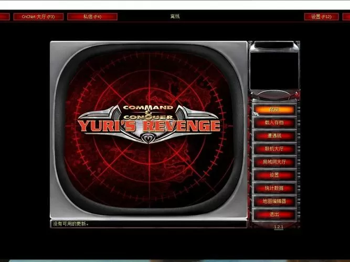Start a 遭遇战 skirmish game
Viewport: 350px width, 262px height.
click(x=274, y=136)
